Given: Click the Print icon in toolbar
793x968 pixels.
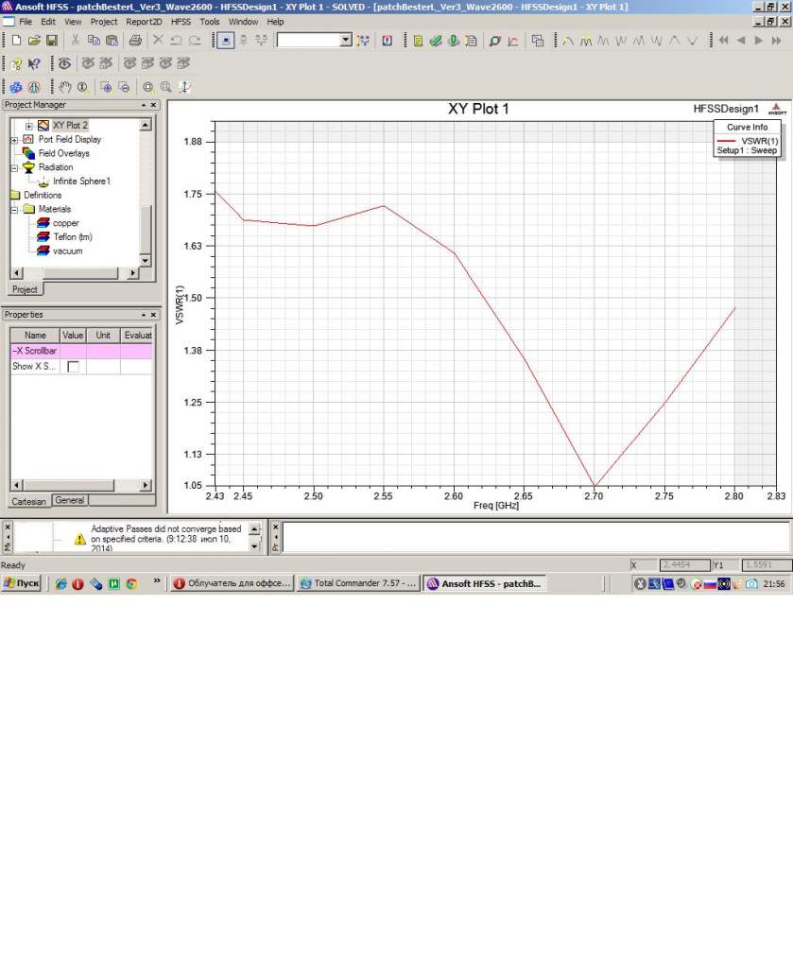Looking at the screenshot, I should 135,41.
